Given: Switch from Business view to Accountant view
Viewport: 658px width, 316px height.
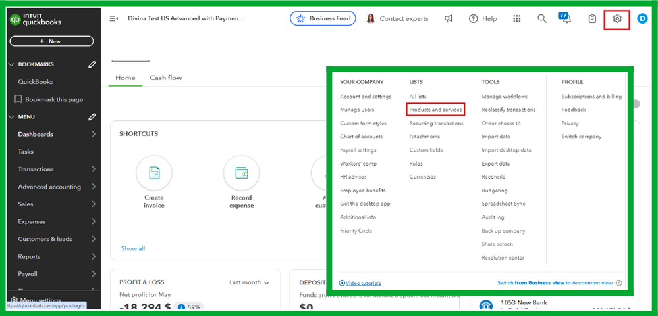Looking at the screenshot, I should click(555, 283).
